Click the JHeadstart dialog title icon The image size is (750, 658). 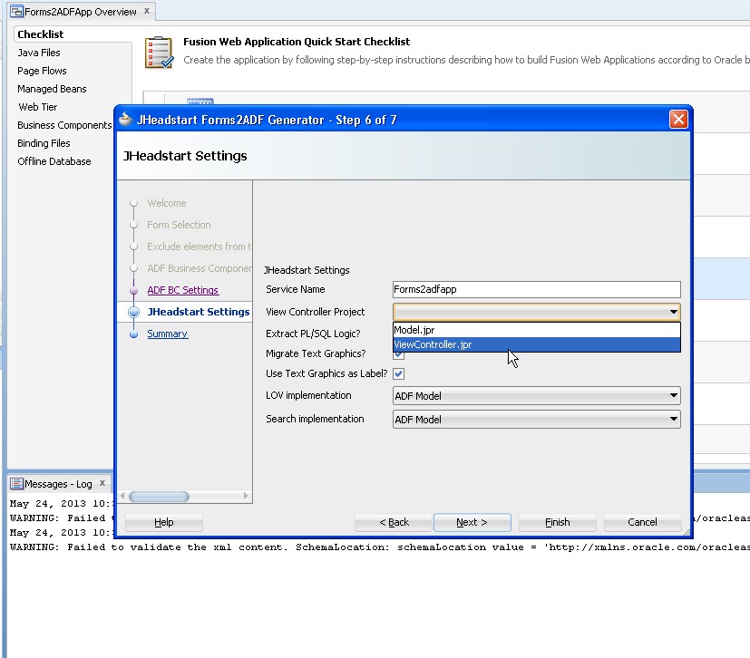[x=125, y=119]
